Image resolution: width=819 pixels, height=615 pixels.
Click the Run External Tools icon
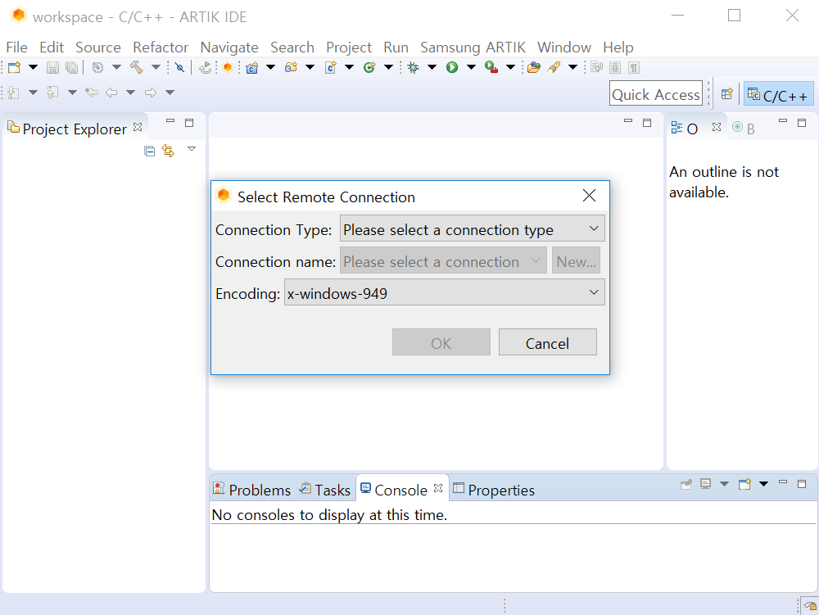tap(491, 67)
